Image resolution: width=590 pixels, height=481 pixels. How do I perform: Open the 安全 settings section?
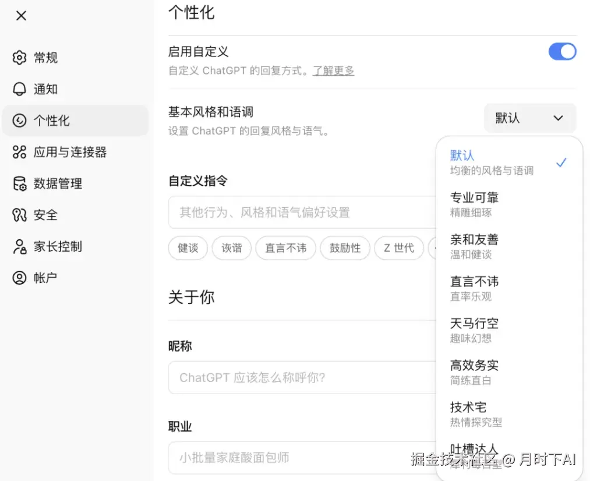click(75, 215)
